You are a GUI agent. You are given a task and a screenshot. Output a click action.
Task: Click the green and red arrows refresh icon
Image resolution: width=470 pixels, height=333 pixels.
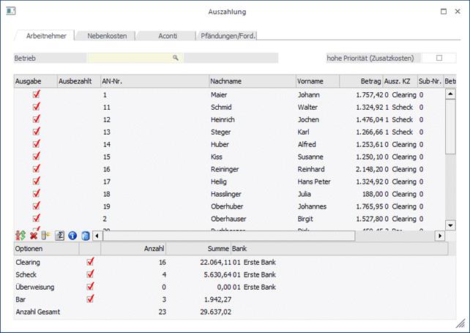20,236
